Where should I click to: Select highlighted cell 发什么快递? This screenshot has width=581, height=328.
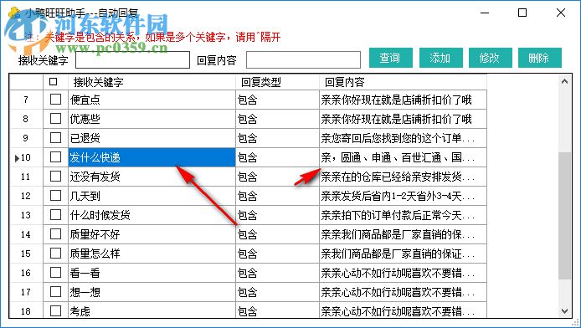click(x=152, y=157)
